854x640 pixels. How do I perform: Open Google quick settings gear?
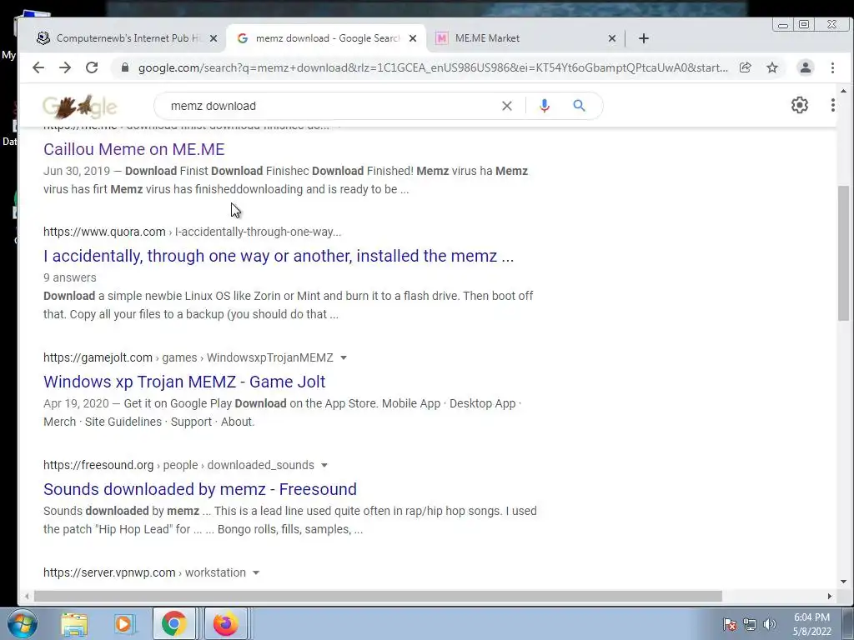click(799, 105)
